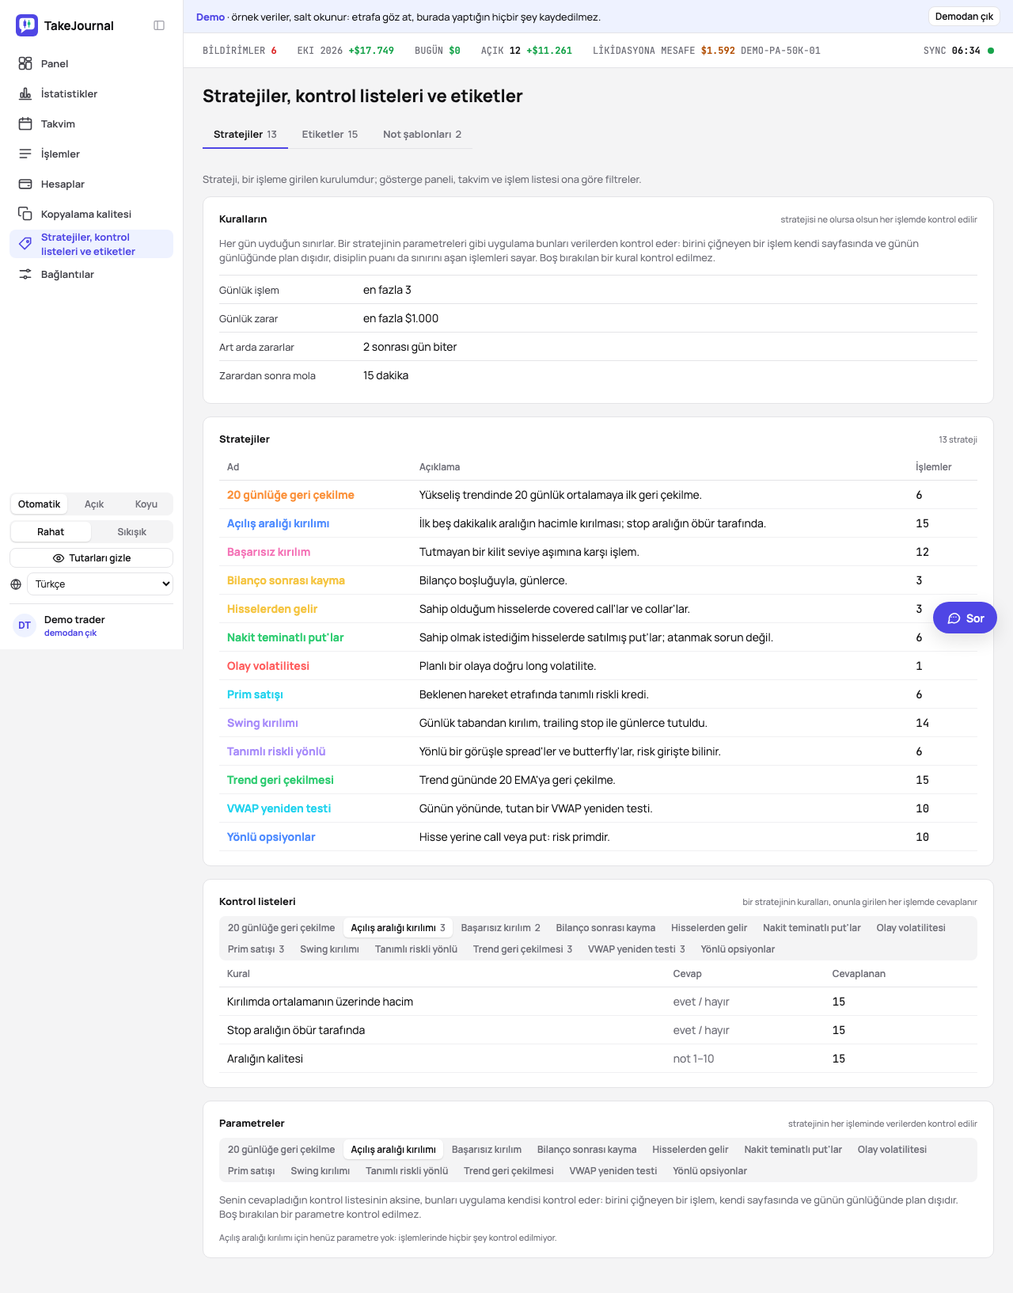This screenshot has width=1013, height=1293.
Task: Click BİLDİRİMLER 6 in the status bar
Action: [240, 51]
